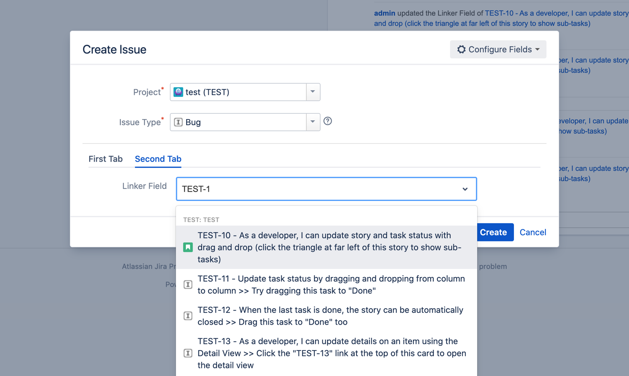Click the test project avatar icon
This screenshot has height=376, width=629.
(x=178, y=92)
